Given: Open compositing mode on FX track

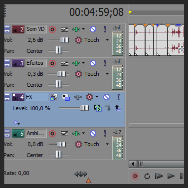Looking at the screenshot, I should [98, 108].
